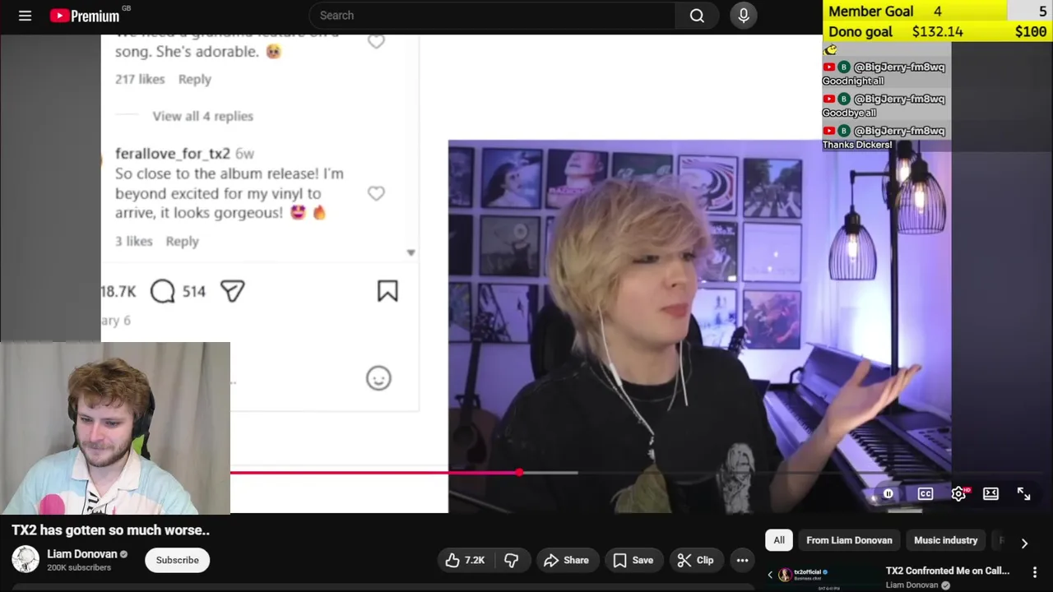
Task: Enter fullscreen mode
Action: pos(1023,493)
